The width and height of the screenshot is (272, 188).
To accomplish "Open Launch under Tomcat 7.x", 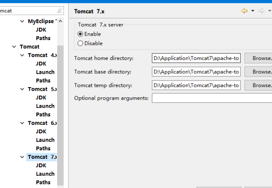I will point(45,174).
